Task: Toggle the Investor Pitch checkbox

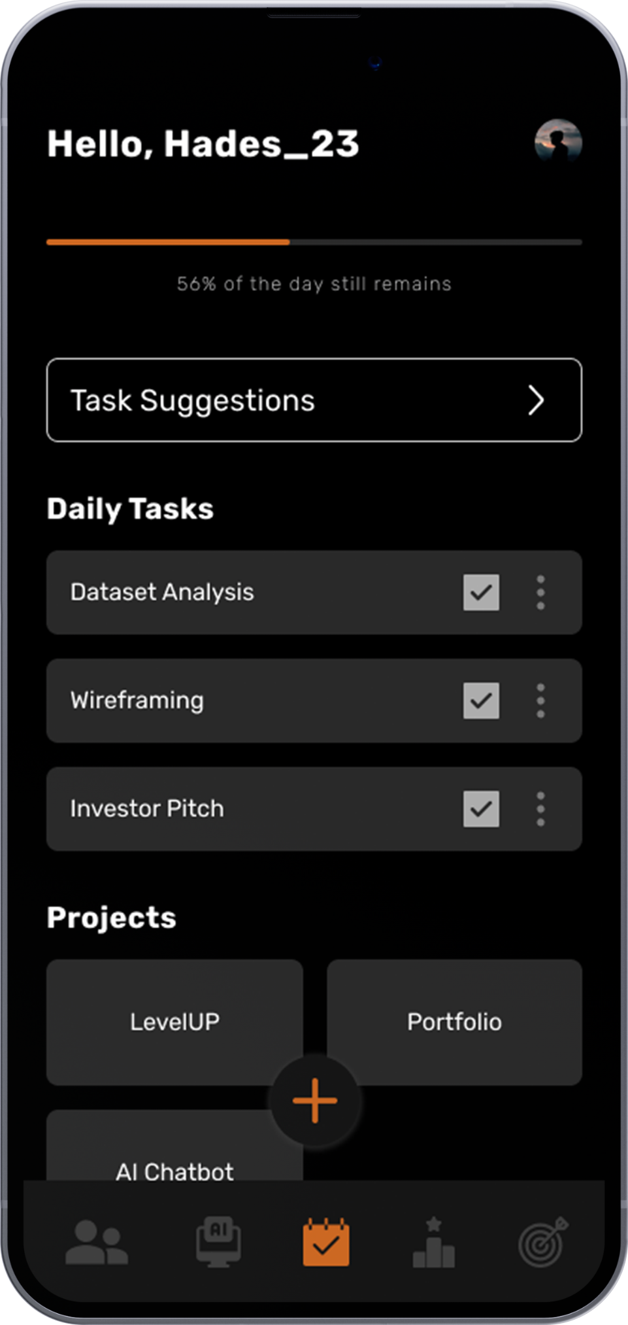Action: [x=481, y=809]
